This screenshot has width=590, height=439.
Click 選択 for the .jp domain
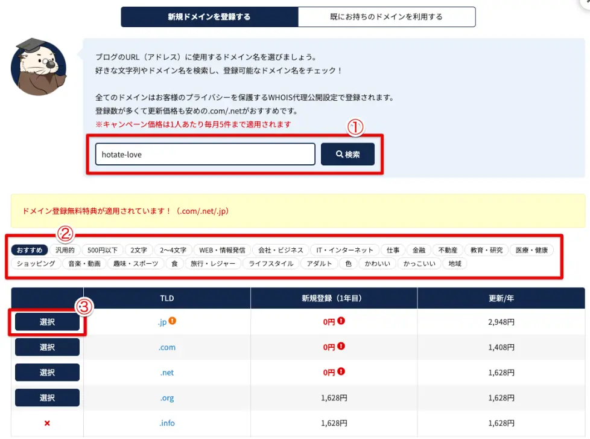pyautogui.click(x=46, y=322)
